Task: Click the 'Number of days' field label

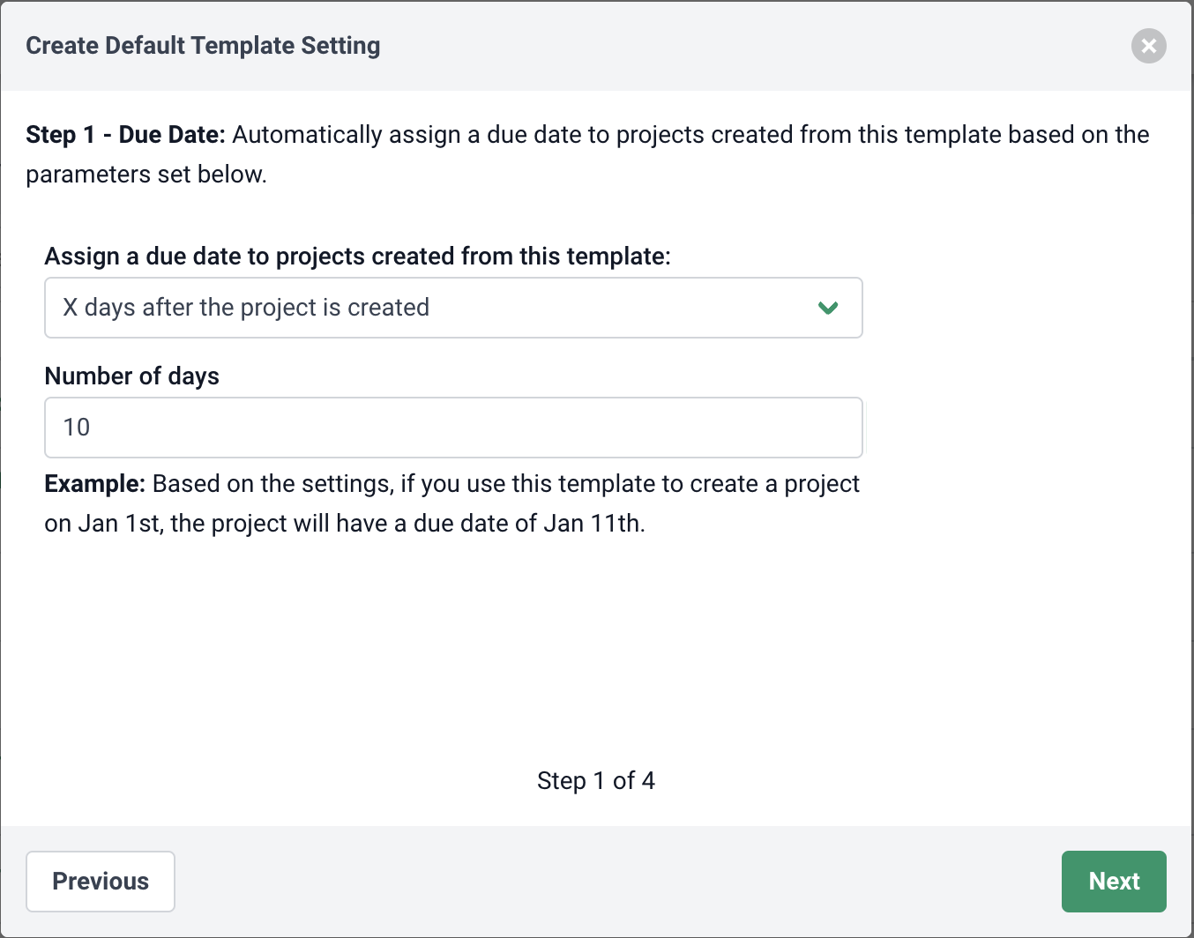Action: click(x=132, y=376)
